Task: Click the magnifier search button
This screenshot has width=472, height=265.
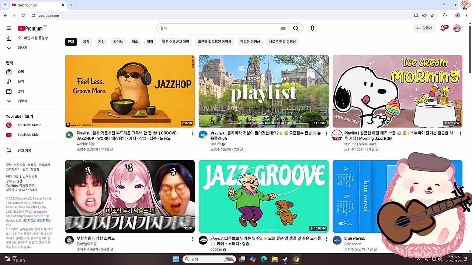Action: point(296,28)
